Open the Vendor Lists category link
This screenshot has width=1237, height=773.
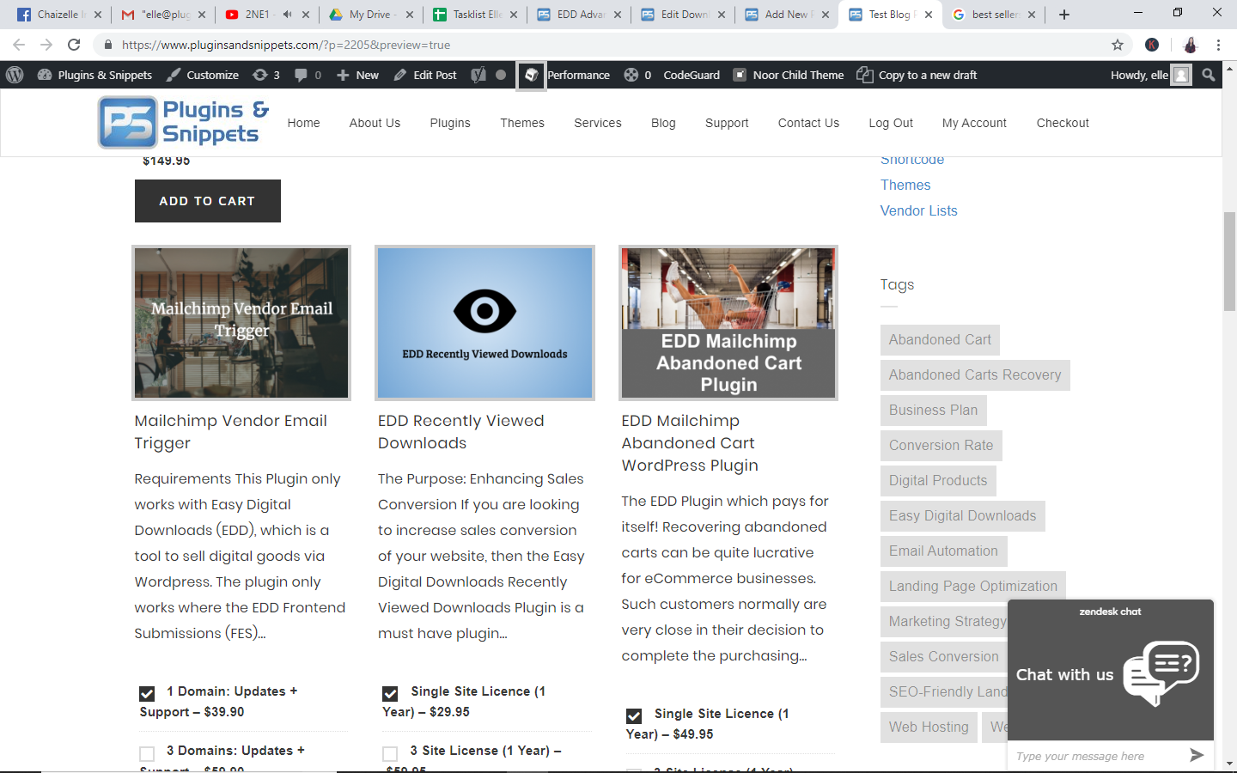point(918,210)
